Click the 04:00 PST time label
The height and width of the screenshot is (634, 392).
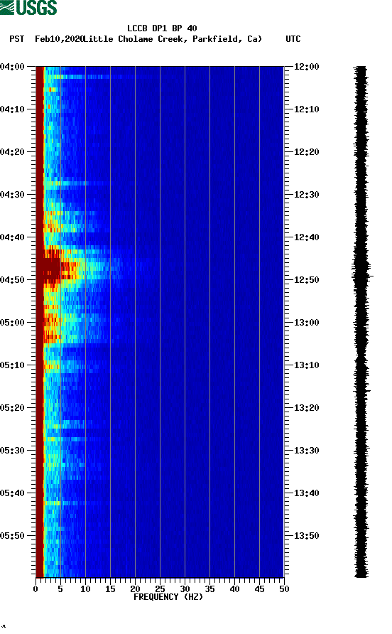tap(12, 67)
